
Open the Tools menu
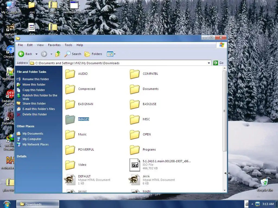pyautogui.click(x=68, y=45)
